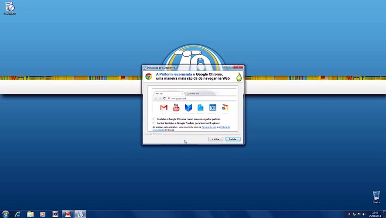Click the taskbar clock showing 22:42
Image resolution: width=386 pixels, height=218 pixels.
[376, 214]
